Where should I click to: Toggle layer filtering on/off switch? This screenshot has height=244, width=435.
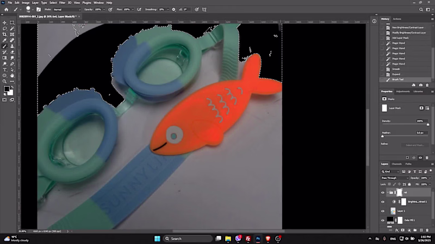click(x=431, y=171)
